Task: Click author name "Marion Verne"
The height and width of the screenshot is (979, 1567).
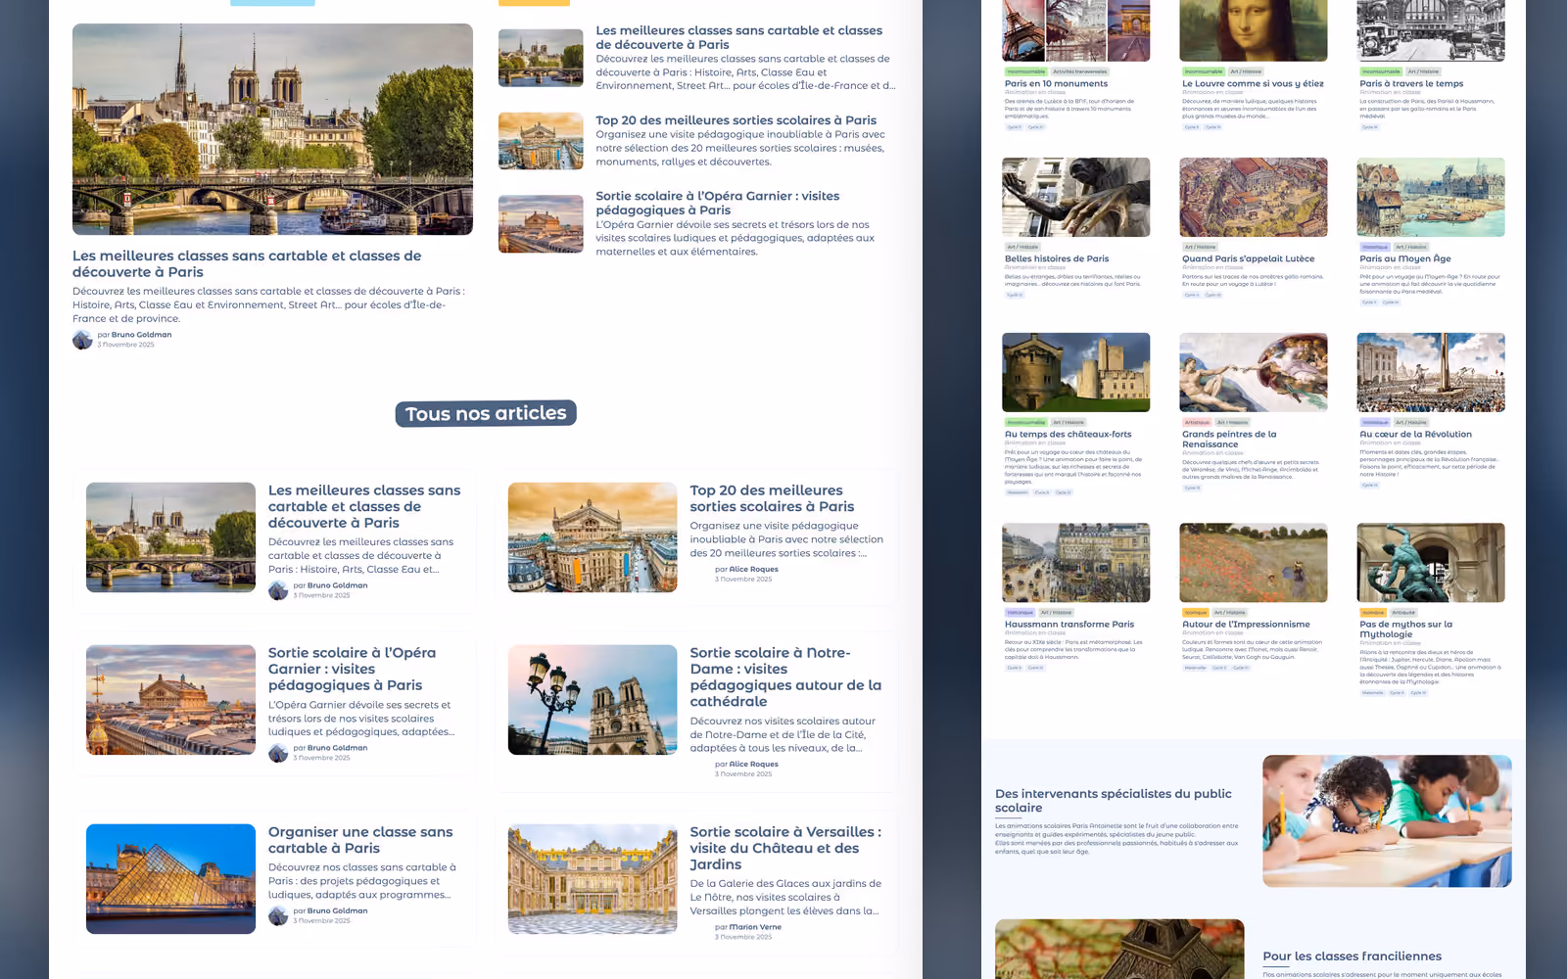Action: 755,927
